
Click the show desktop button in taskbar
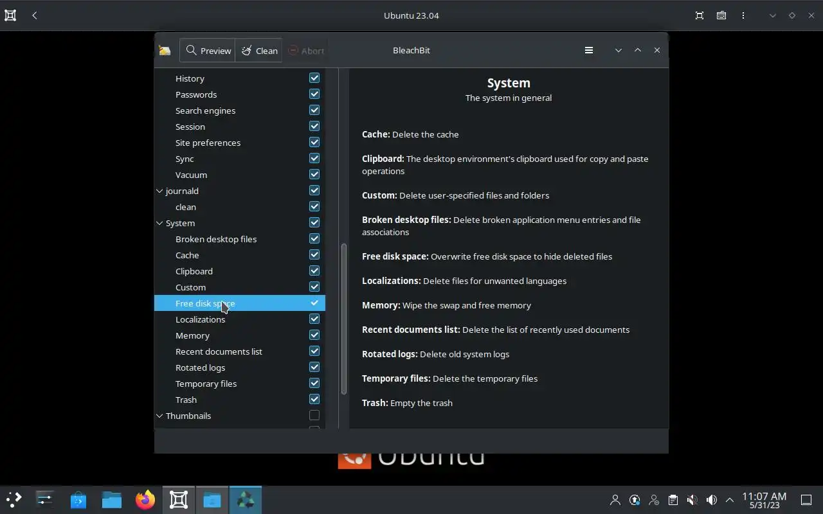pos(806,500)
